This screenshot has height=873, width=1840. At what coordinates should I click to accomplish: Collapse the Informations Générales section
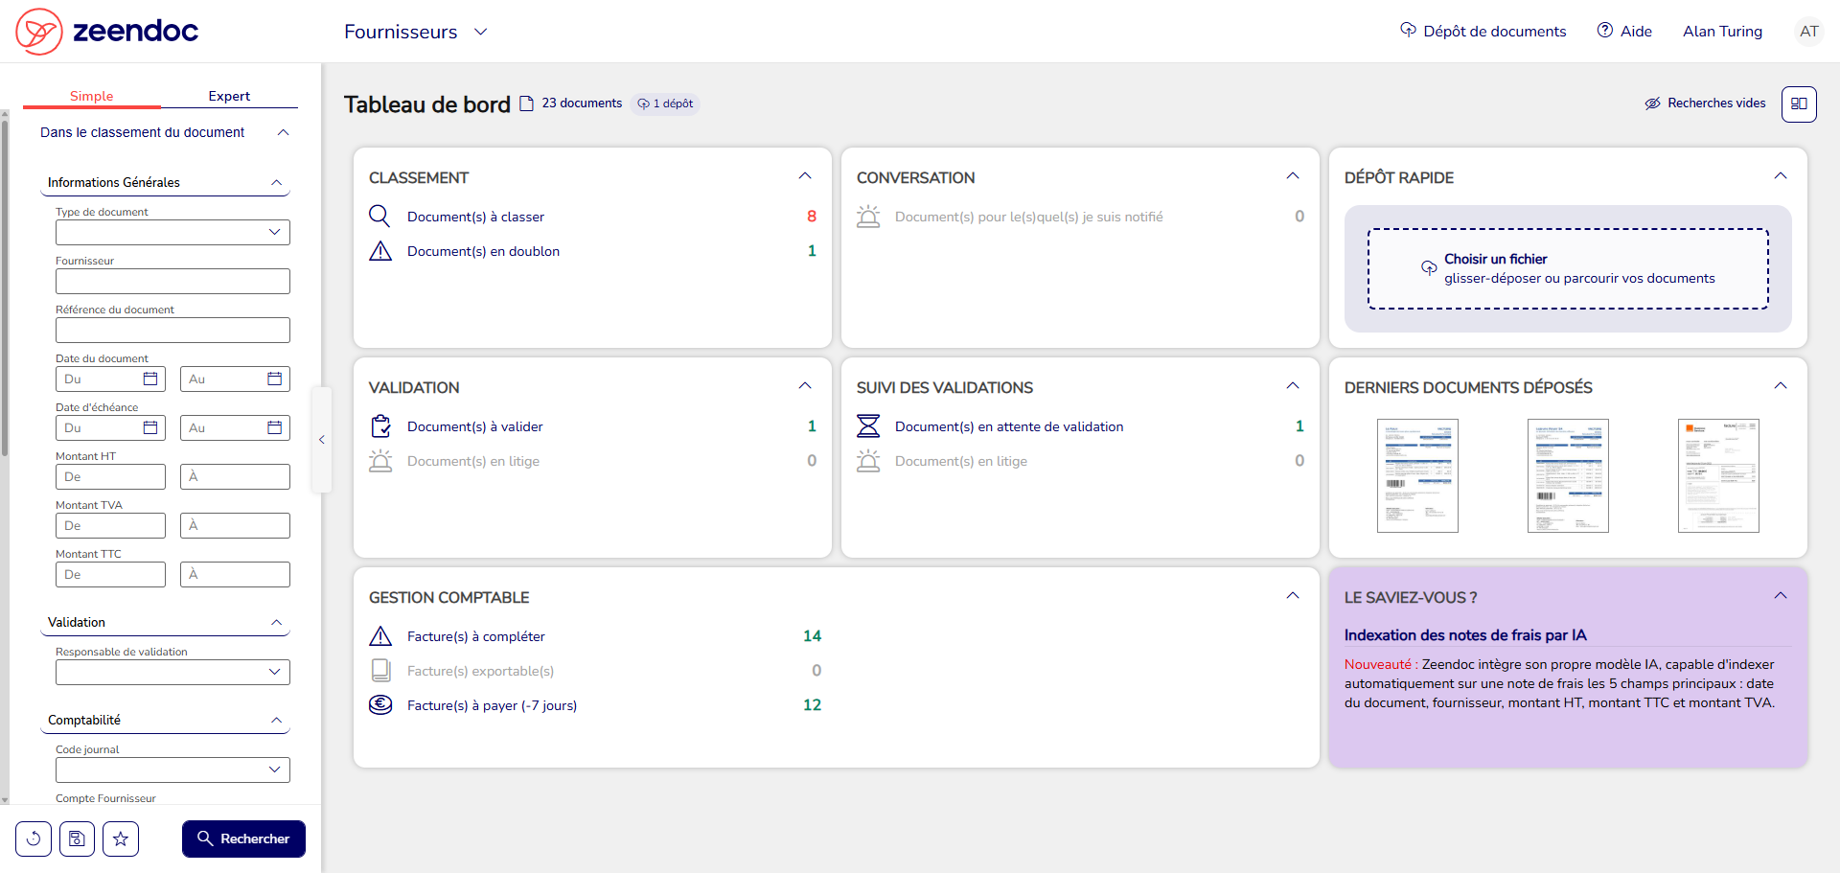click(x=276, y=182)
